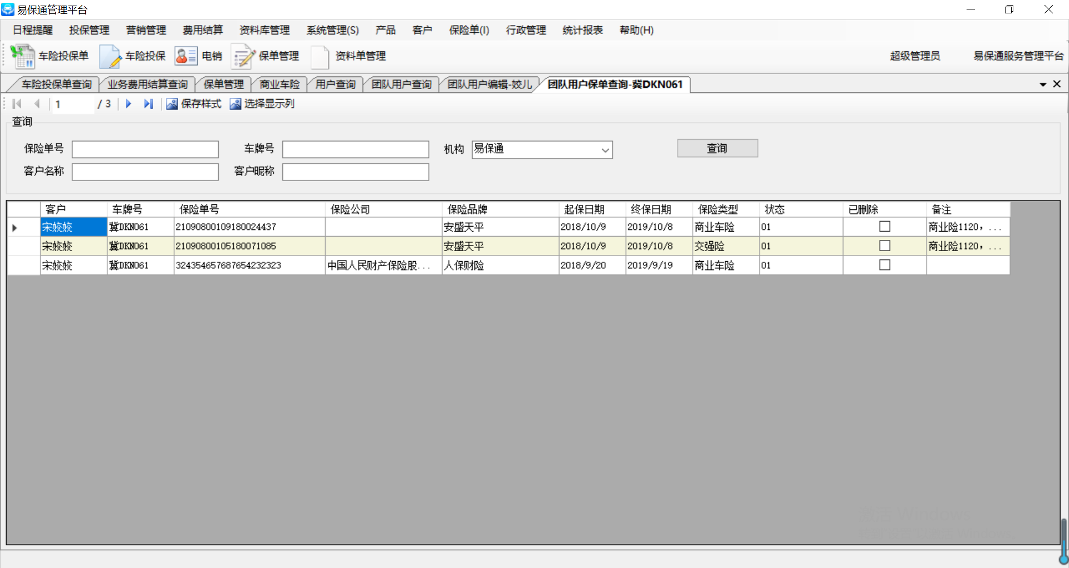This screenshot has width=1069, height=568.
Task: Click the 车险投保单 toolbar icon
Action: [23, 56]
